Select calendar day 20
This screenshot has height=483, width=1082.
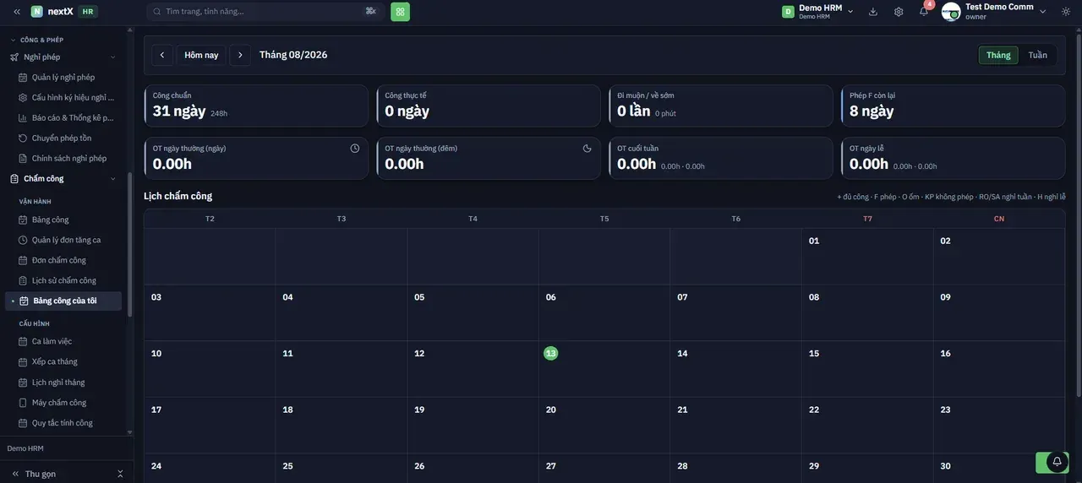coord(604,426)
